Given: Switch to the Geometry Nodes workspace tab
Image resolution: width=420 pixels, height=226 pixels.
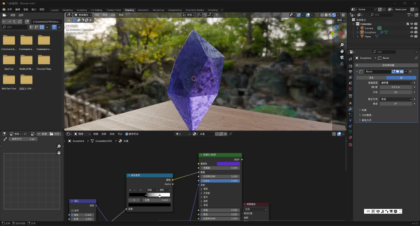Looking at the screenshot, I should [194, 10].
